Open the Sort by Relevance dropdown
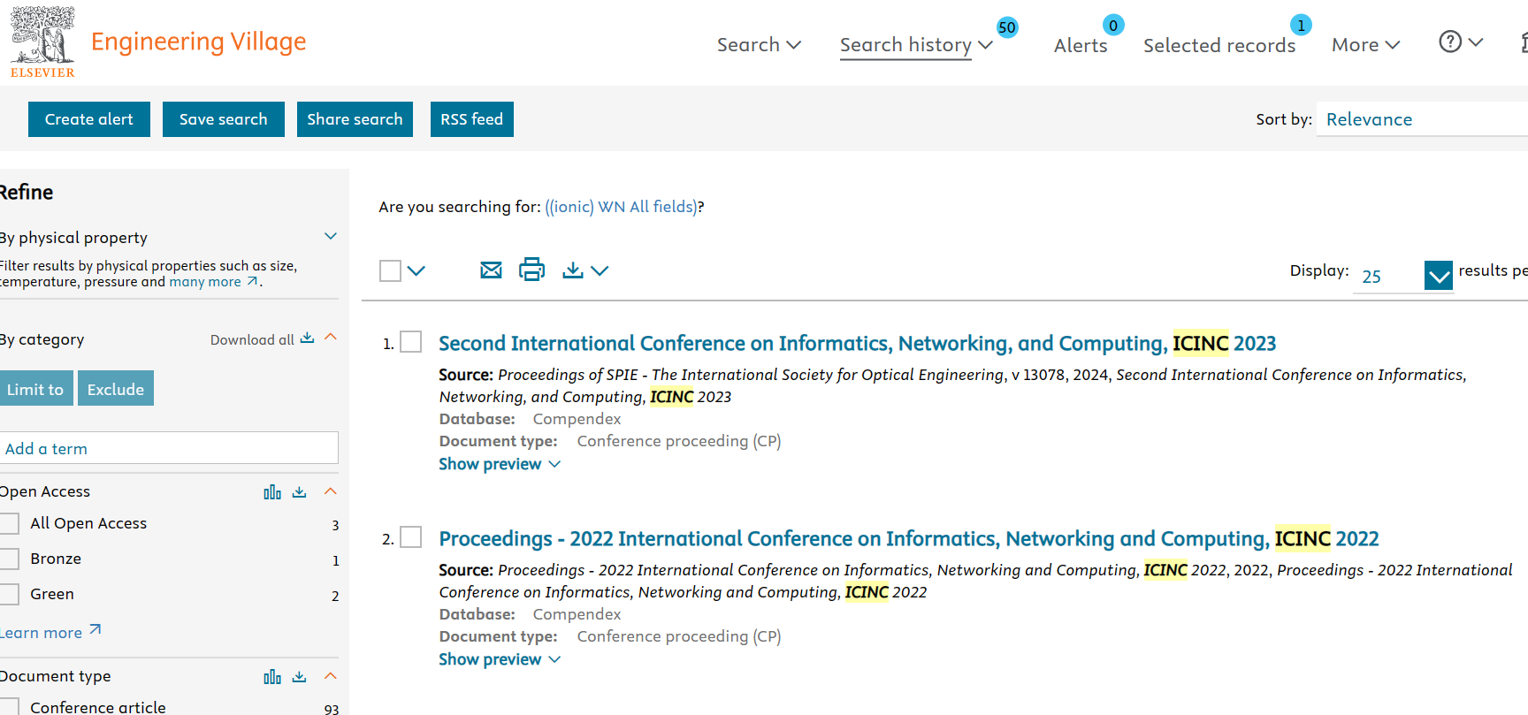The width and height of the screenshot is (1528, 715). tap(1422, 119)
